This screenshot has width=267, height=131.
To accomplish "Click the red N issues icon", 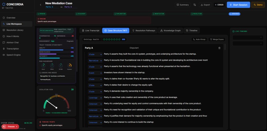I will point(4,127).
